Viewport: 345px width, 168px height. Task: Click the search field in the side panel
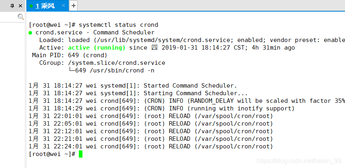point(9,17)
